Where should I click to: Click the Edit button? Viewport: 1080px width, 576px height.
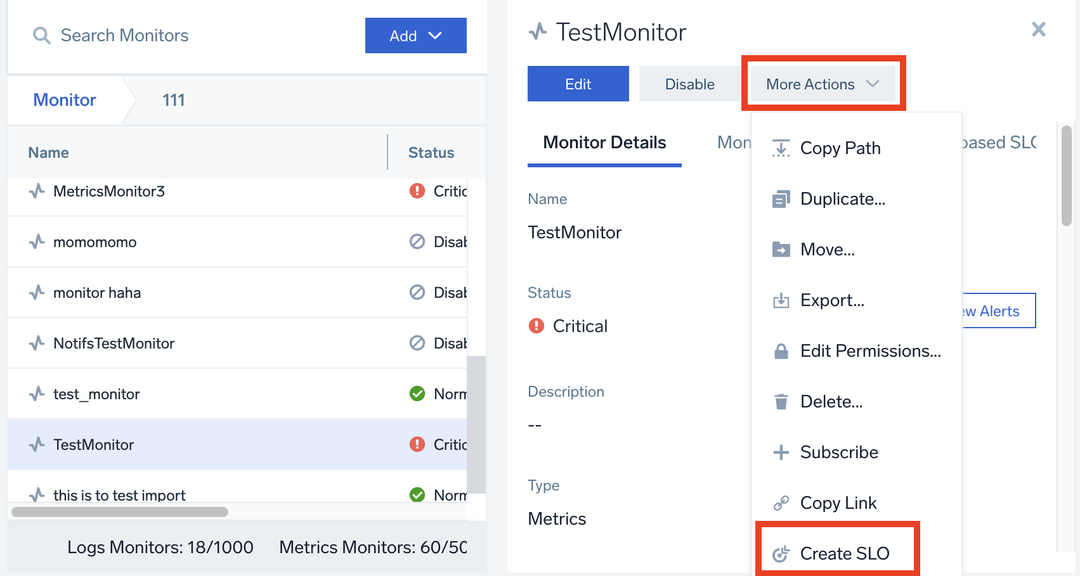click(577, 83)
